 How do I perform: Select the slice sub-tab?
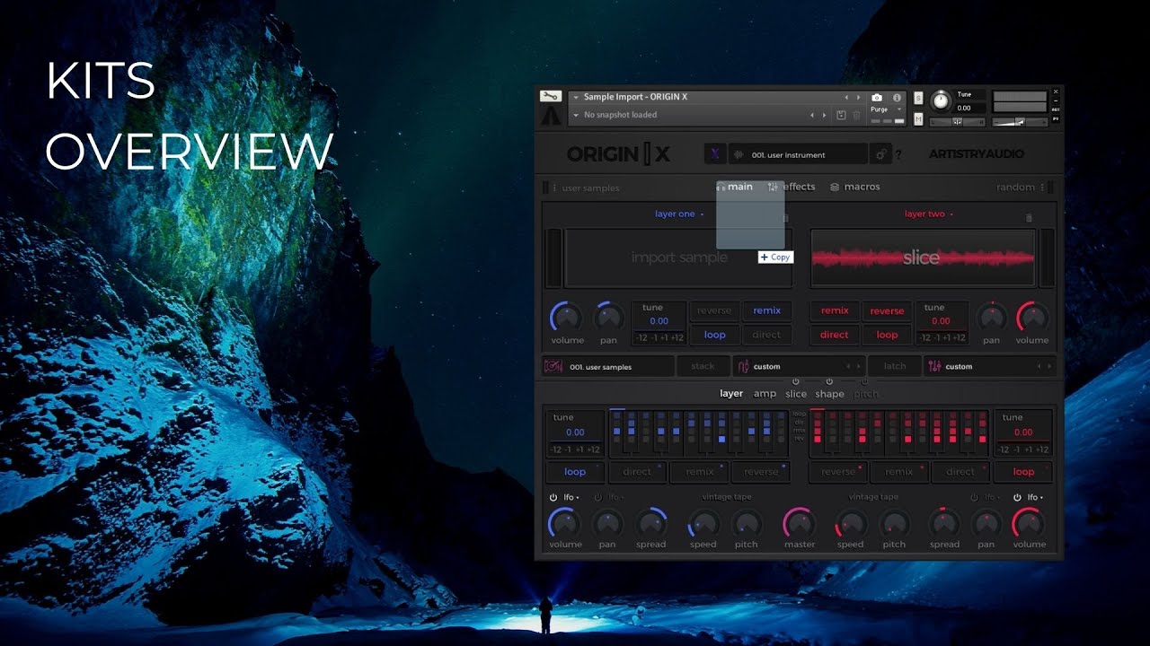[x=796, y=394]
